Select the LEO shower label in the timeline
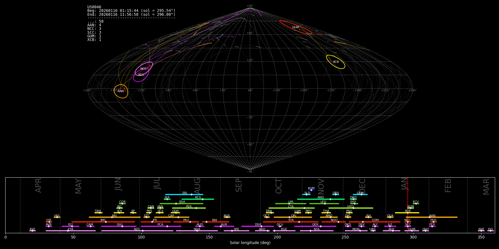The height and width of the screenshot is (249, 499). pyautogui.click(x=323, y=202)
